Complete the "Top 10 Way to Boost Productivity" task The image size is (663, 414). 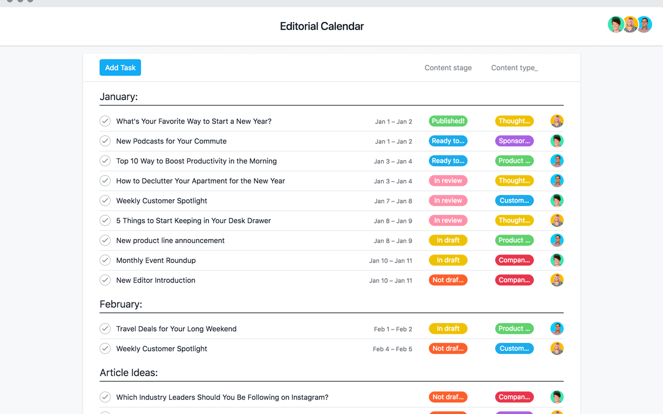[x=105, y=161]
